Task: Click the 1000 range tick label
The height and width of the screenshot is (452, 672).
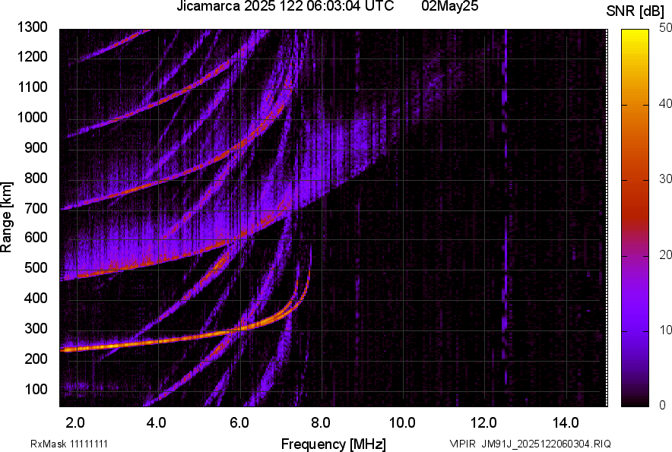Action: pyautogui.click(x=32, y=117)
